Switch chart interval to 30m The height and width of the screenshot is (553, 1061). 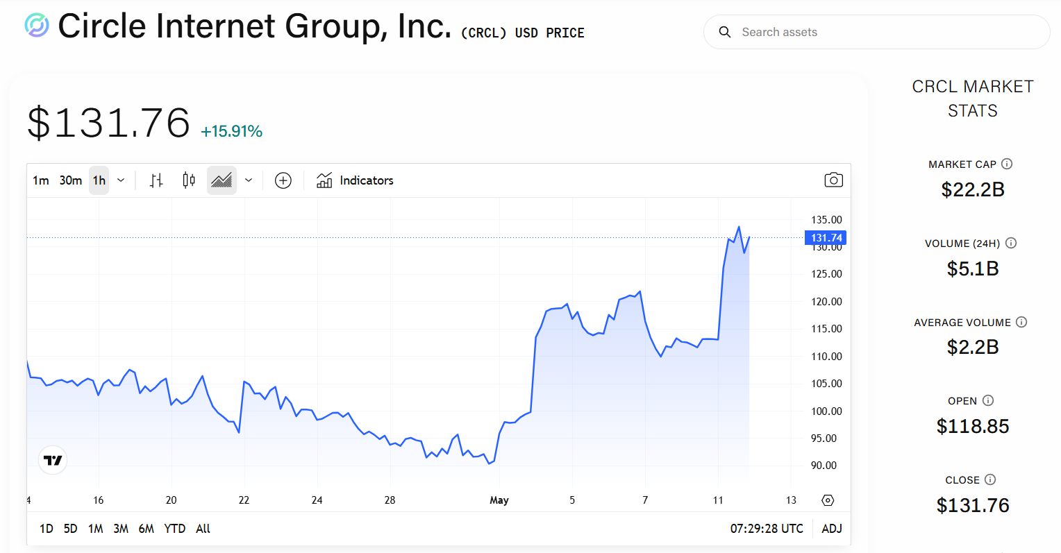(71, 180)
